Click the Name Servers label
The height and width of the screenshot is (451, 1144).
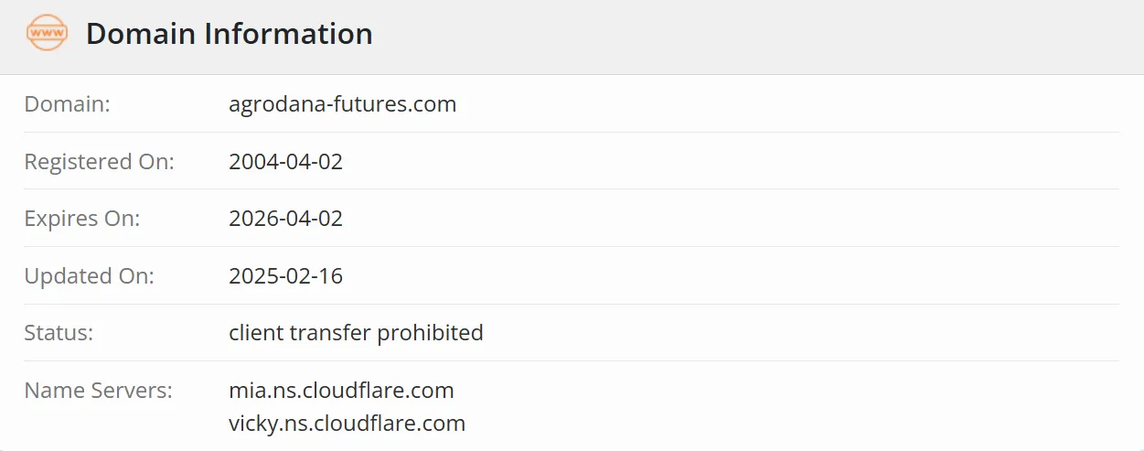point(98,391)
